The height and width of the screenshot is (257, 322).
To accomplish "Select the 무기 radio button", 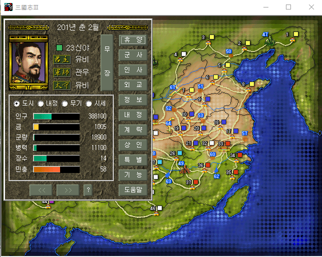I will [65, 103].
